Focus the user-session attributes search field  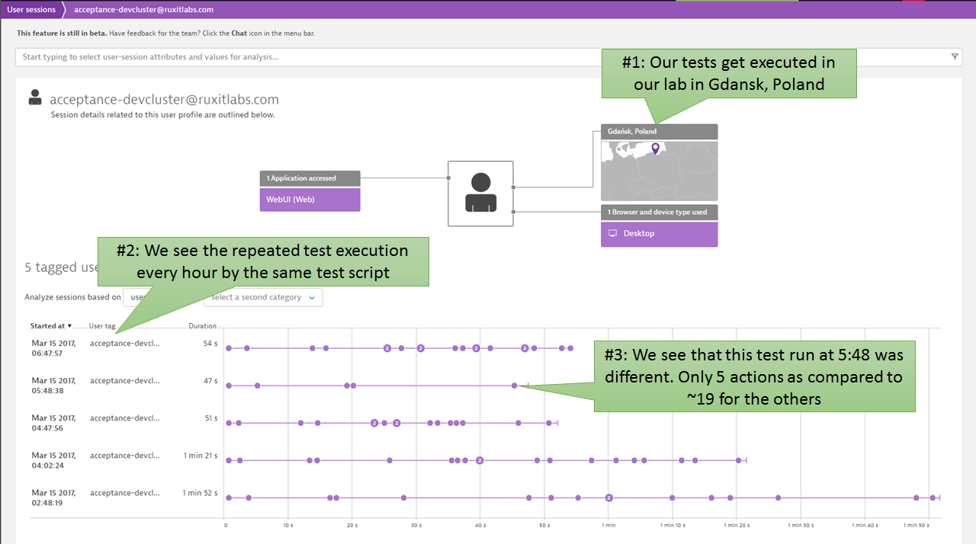coord(480,57)
